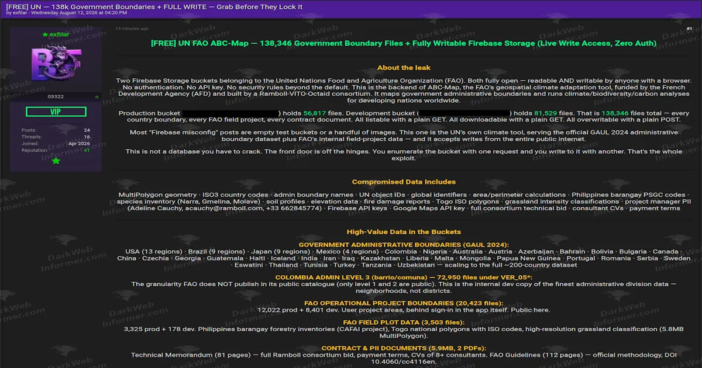Click the 'Posts:' label in the user stats
Screen dimensions: 702x368
click(x=29, y=130)
